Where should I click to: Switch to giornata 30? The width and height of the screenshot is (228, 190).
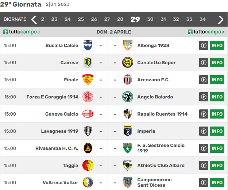[150, 19]
